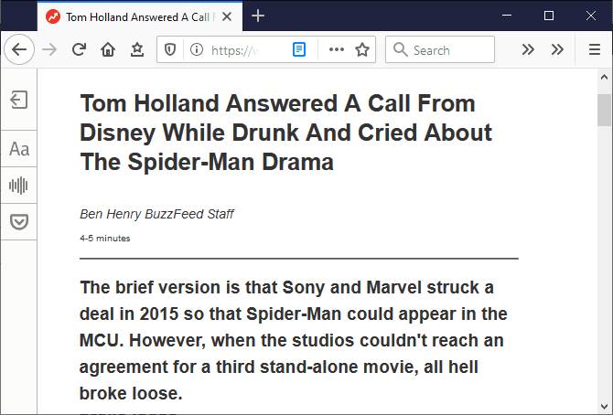Image resolution: width=613 pixels, height=415 pixels.
Task: Close the Tom Holland tab
Action: (x=227, y=16)
